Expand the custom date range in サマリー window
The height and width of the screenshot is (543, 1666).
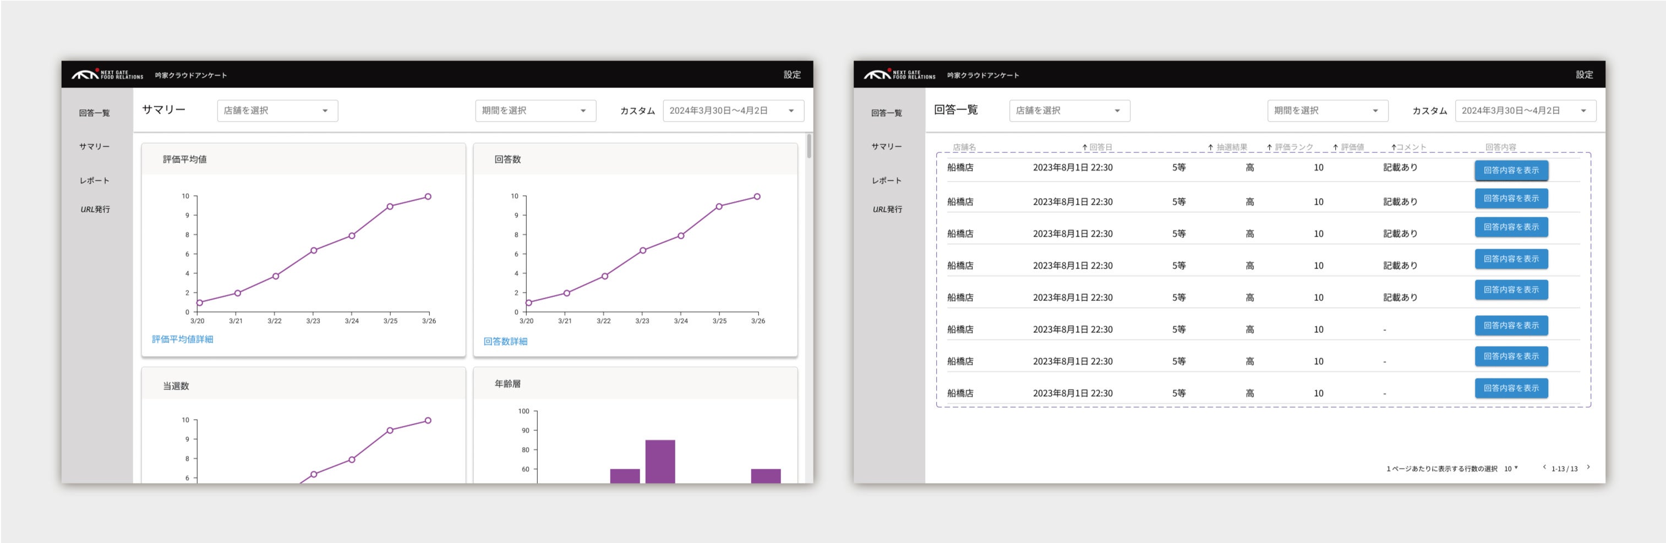(734, 111)
